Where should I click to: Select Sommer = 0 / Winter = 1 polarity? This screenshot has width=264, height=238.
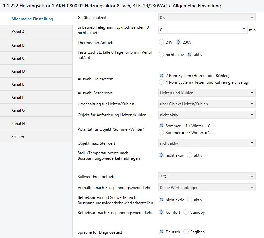[x=161, y=132]
